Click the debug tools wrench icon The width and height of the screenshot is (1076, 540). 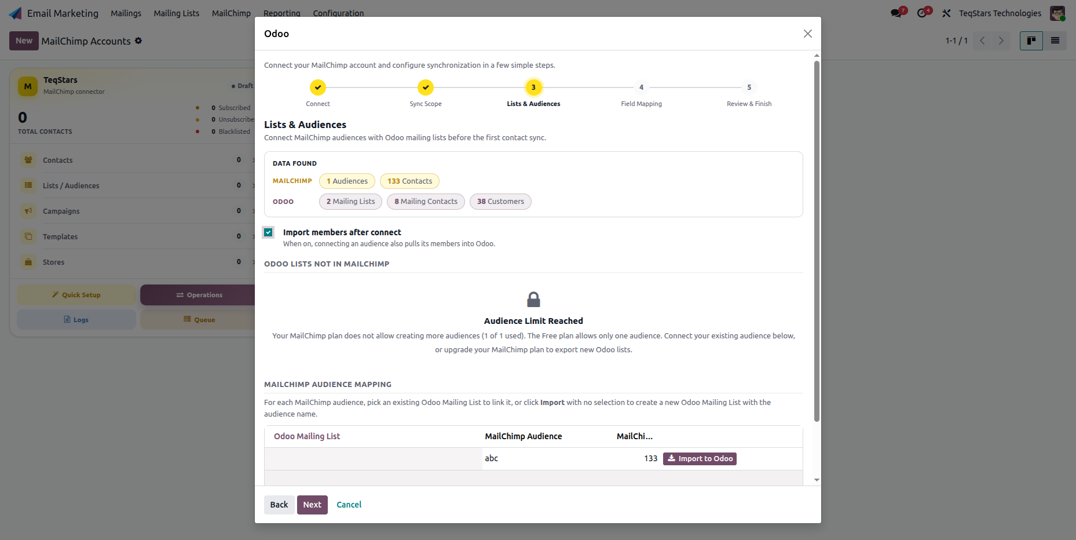point(946,13)
